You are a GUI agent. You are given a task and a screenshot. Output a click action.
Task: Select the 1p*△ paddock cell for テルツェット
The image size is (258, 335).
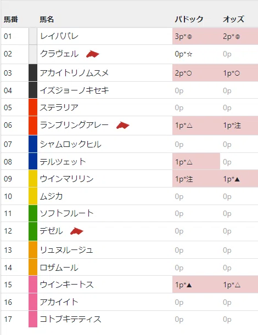[x=196, y=162]
